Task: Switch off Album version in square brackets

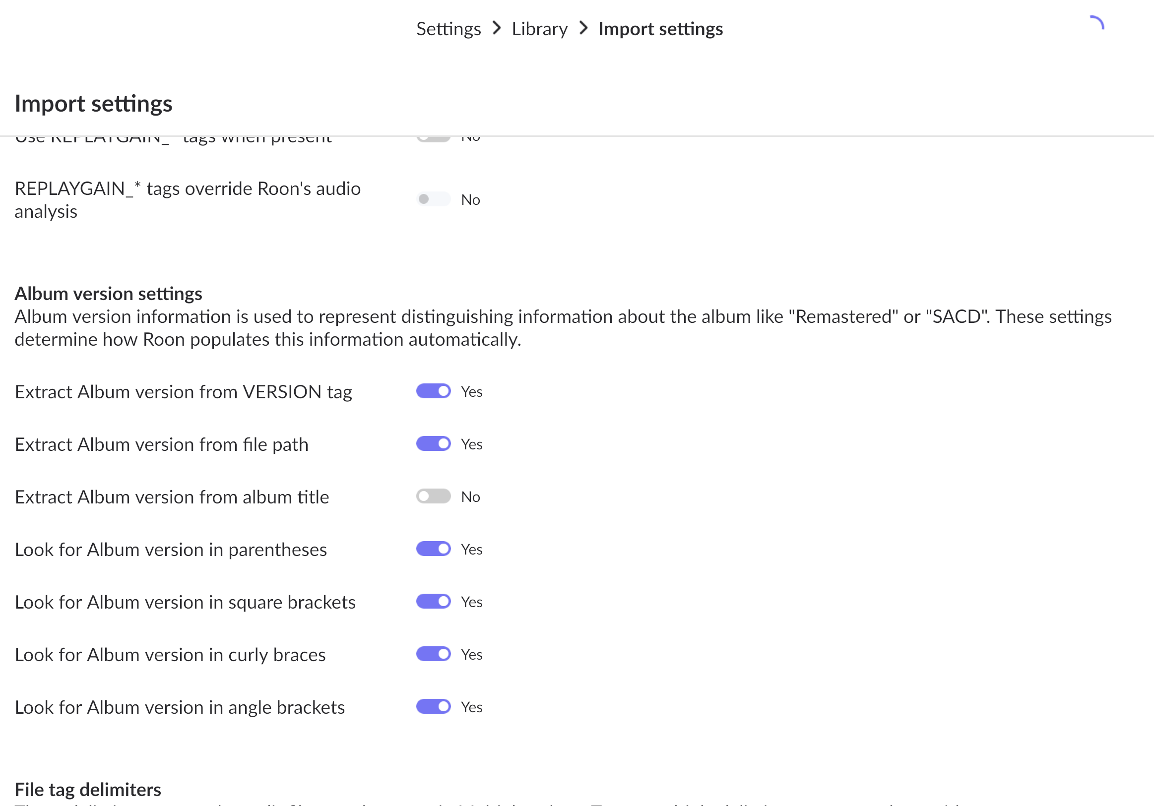Action: [433, 602]
